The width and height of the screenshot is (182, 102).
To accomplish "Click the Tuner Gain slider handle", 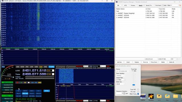I will 134,85.
